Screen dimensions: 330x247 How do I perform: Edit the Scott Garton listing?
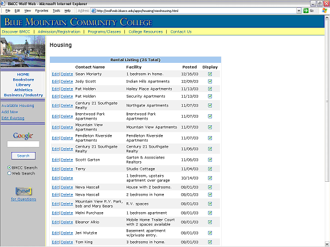pos(55,160)
